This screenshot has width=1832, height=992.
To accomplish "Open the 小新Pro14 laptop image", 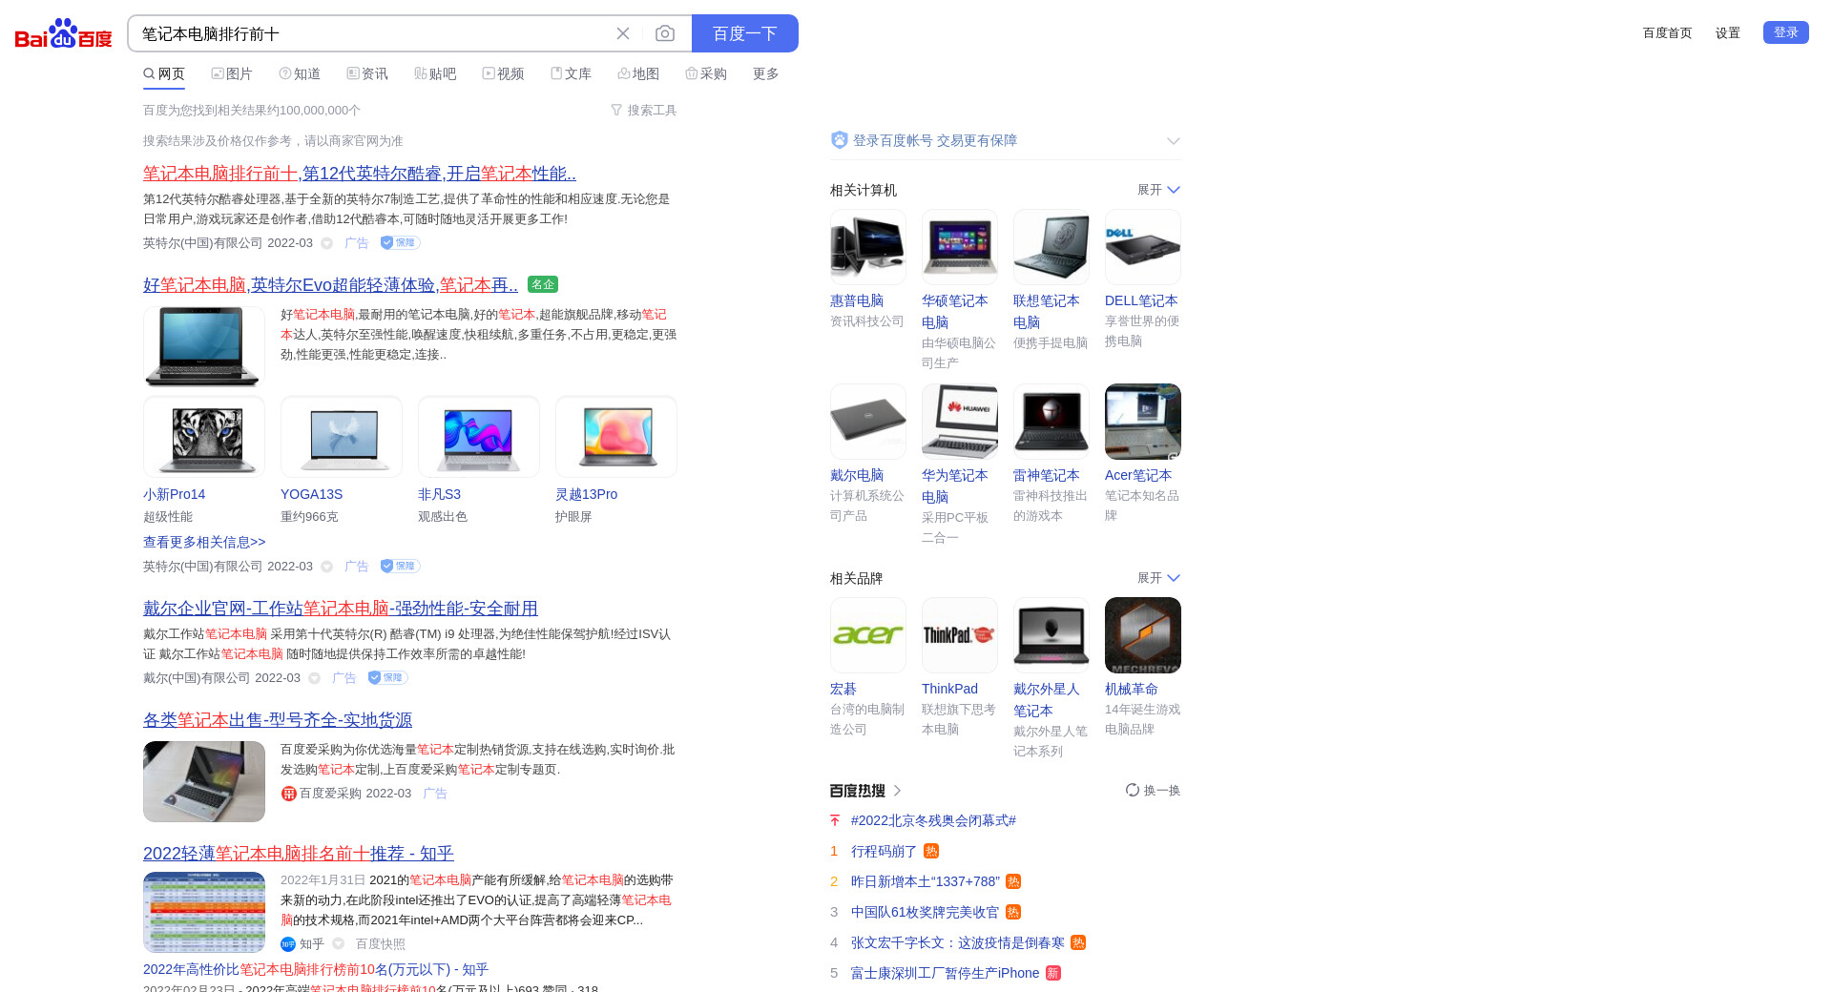I will pyautogui.click(x=204, y=437).
